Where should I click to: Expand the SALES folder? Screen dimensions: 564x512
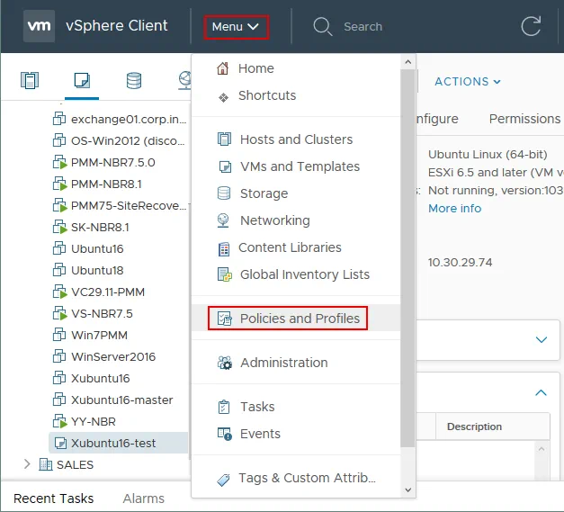pyautogui.click(x=27, y=464)
